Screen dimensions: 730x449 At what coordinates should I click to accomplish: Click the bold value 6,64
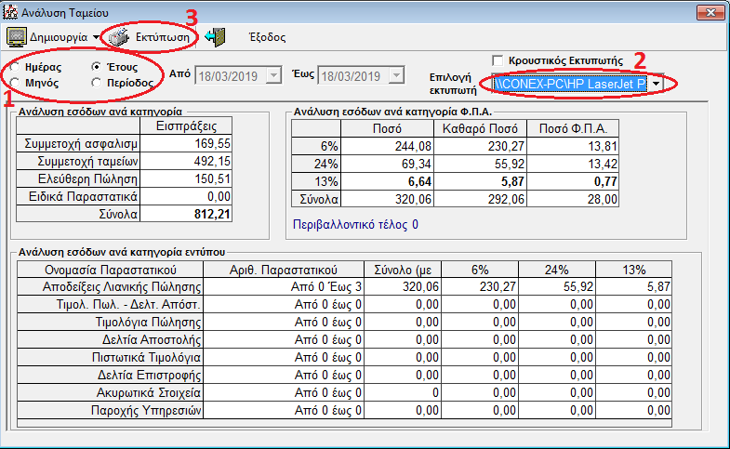point(419,181)
